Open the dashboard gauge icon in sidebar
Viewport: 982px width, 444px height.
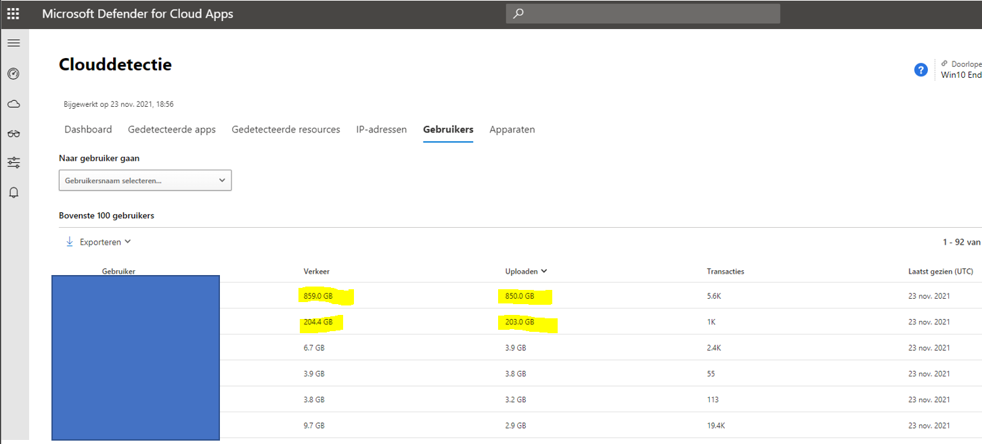point(14,74)
